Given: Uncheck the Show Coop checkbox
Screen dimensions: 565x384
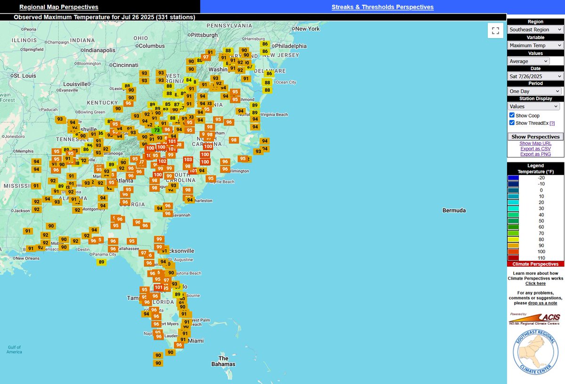Looking at the screenshot, I should coord(512,115).
